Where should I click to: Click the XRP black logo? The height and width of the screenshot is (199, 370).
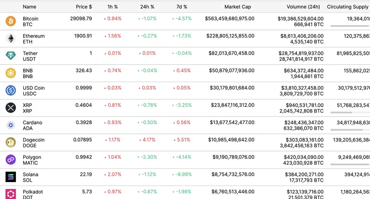[11, 108]
